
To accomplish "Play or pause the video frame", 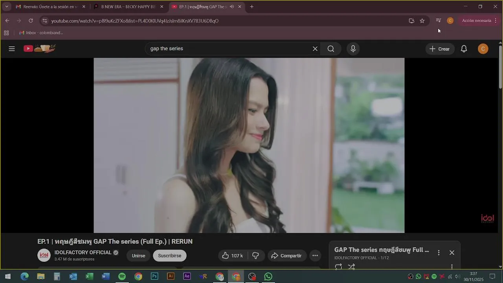I will point(249,145).
